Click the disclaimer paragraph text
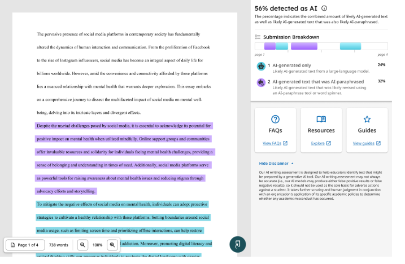Screen dimensions: 405x264 point(320,185)
